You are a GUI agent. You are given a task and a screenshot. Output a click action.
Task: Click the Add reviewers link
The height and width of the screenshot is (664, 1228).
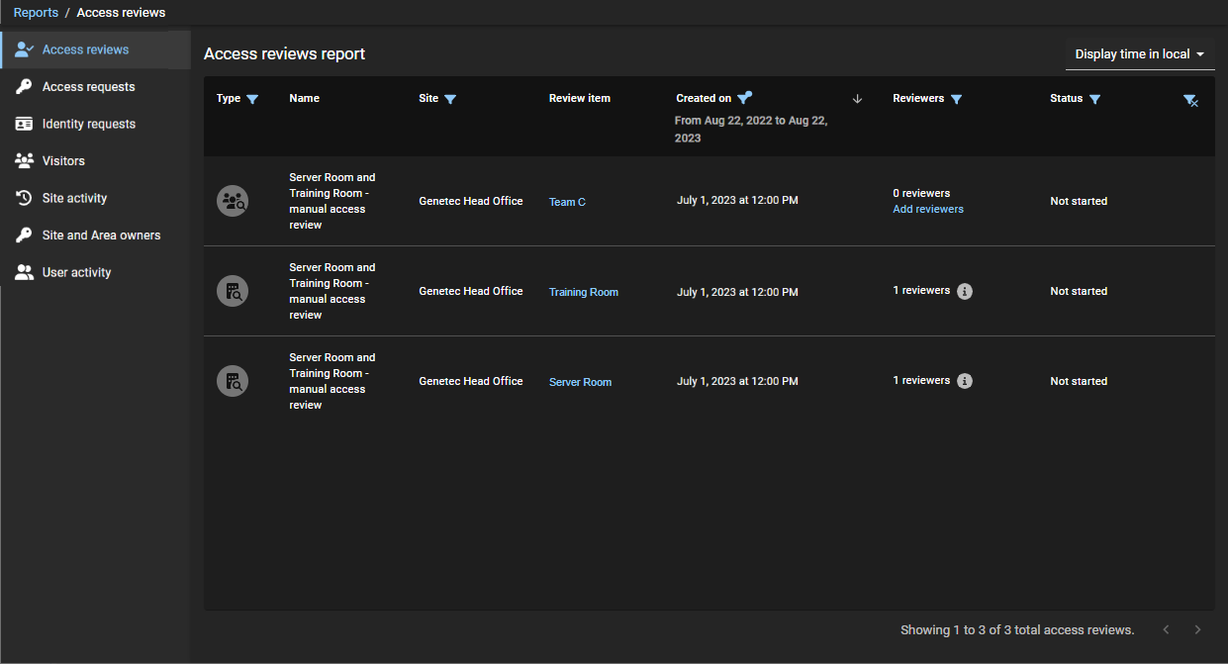(x=928, y=210)
